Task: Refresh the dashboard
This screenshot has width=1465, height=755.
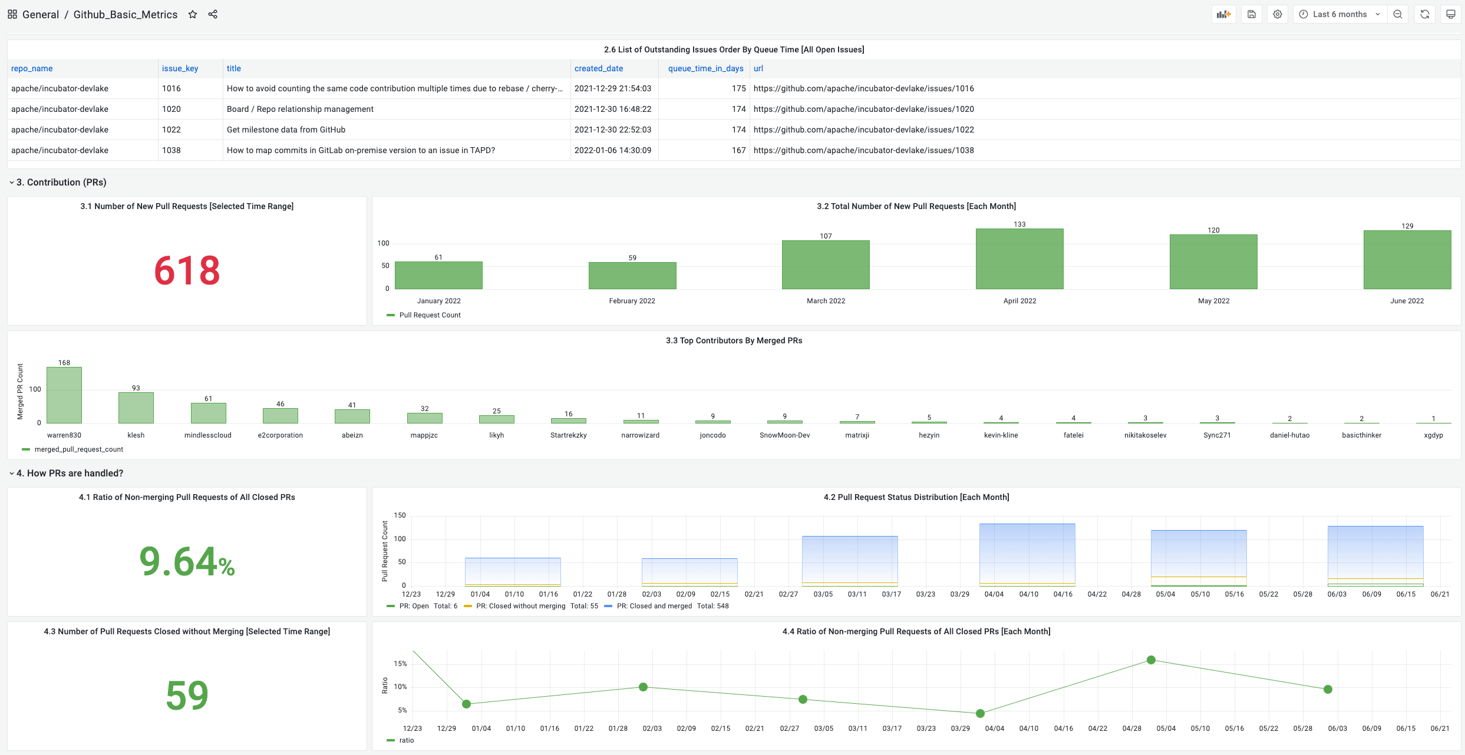Action: tap(1425, 14)
